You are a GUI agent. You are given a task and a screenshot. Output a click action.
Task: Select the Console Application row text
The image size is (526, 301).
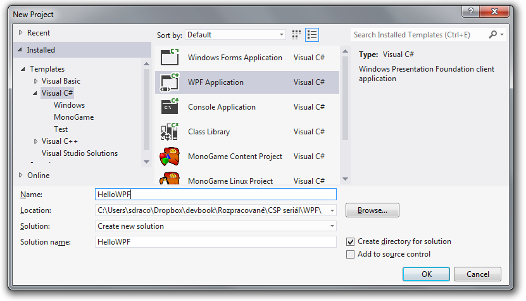pos(222,107)
